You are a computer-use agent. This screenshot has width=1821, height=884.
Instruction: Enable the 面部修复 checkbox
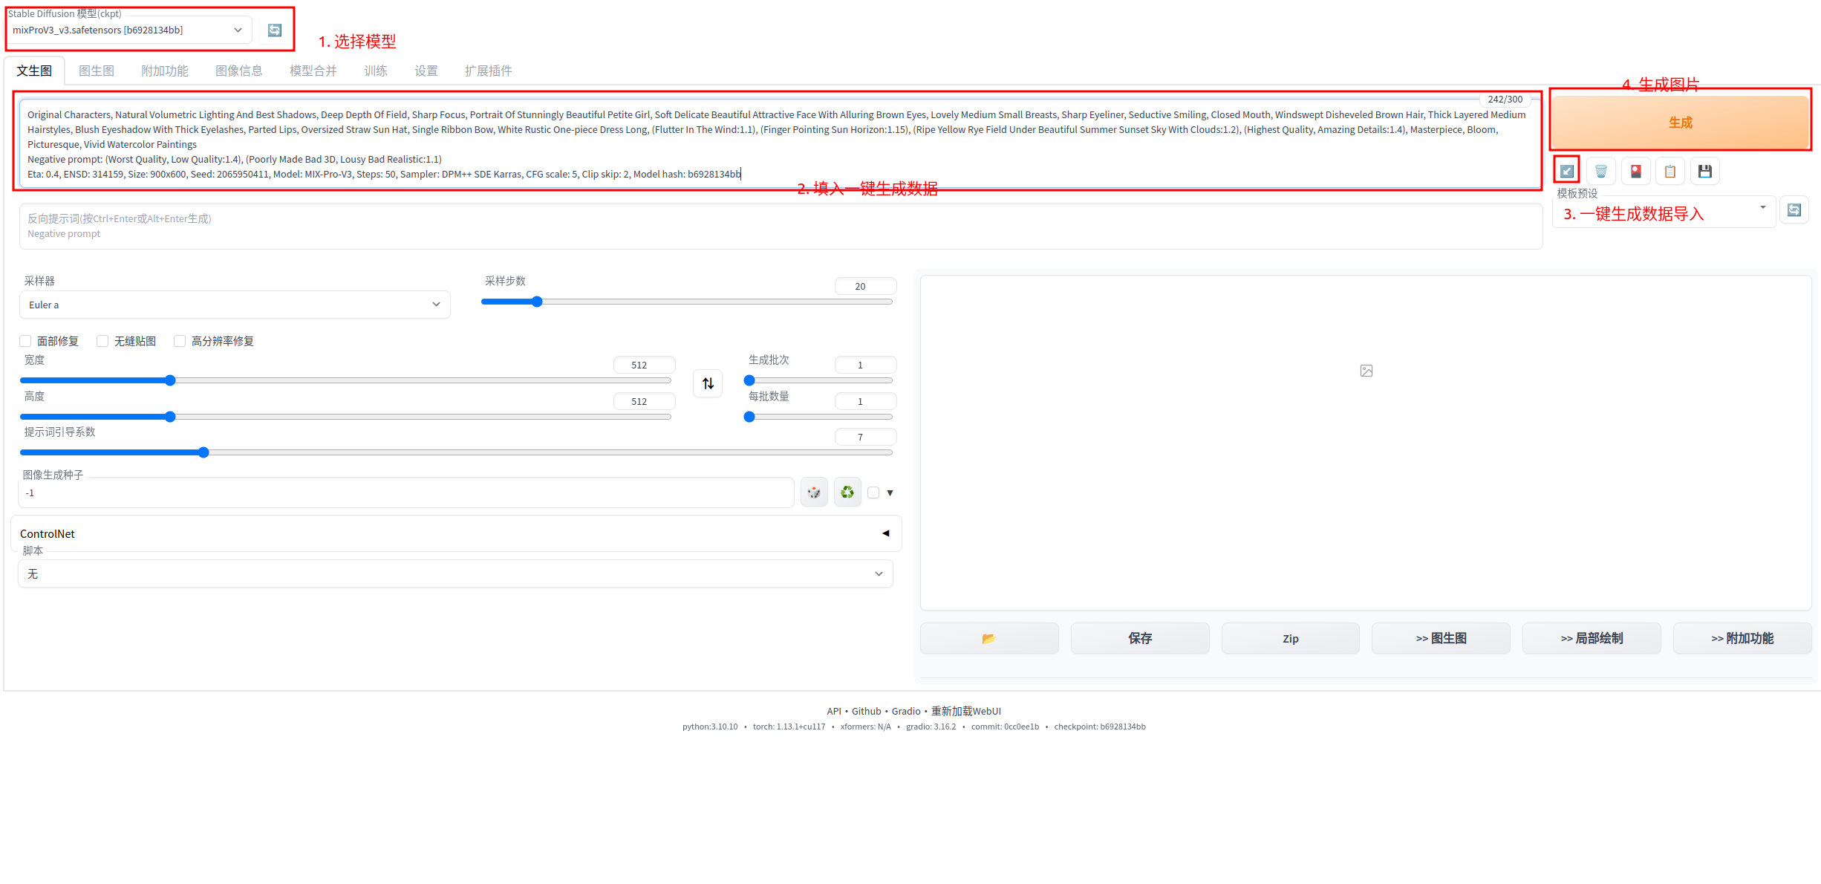26,341
